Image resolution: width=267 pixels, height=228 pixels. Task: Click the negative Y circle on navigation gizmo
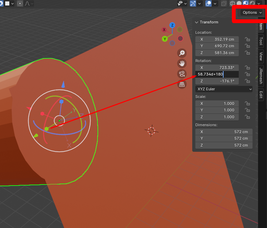[179, 30]
